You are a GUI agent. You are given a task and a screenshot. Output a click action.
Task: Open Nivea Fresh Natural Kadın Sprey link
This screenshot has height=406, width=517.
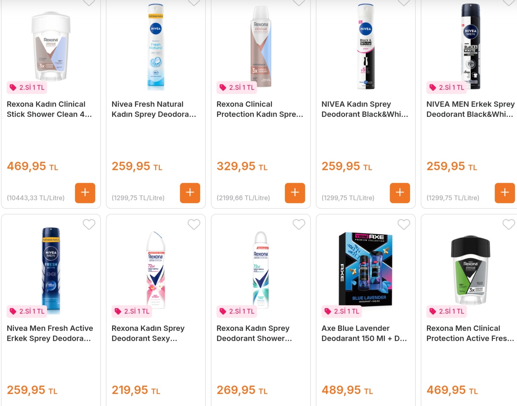click(154, 109)
